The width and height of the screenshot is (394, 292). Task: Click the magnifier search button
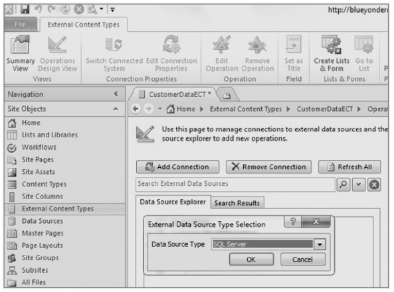tap(344, 184)
